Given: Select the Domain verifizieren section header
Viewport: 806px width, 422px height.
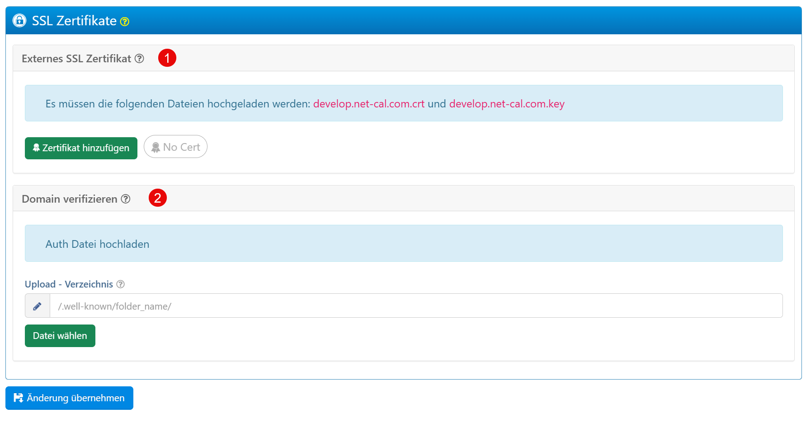Looking at the screenshot, I should click(69, 199).
